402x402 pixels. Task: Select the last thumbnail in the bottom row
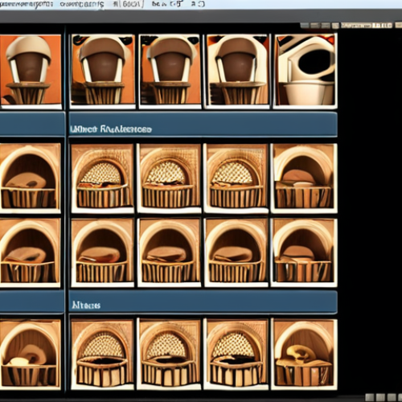(x=304, y=354)
